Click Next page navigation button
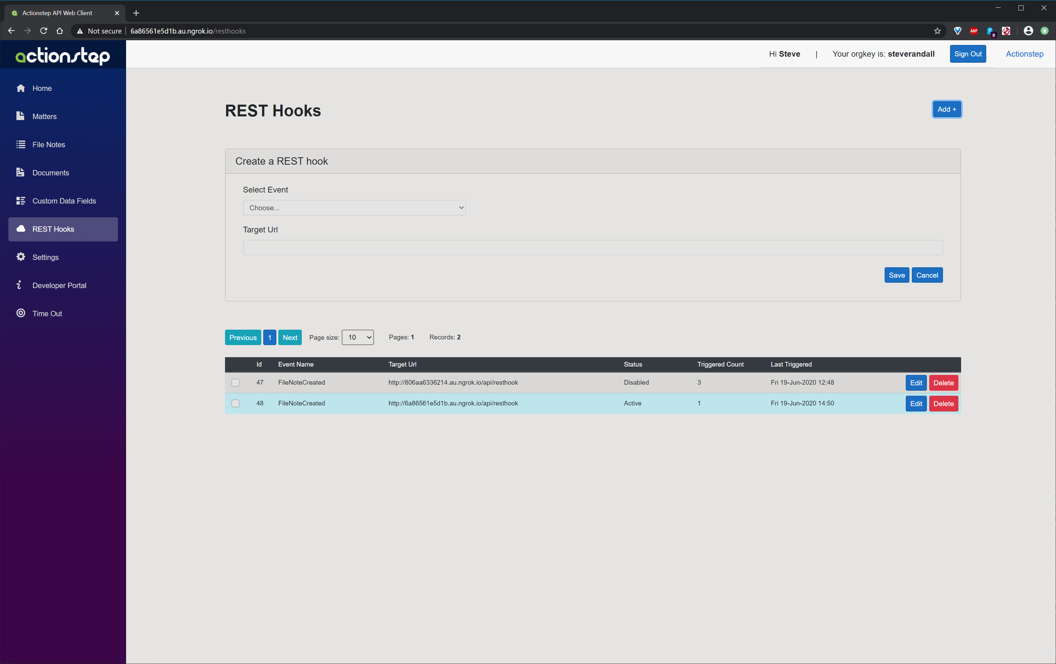The height and width of the screenshot is (664, 1056). [x=290, y=337]
